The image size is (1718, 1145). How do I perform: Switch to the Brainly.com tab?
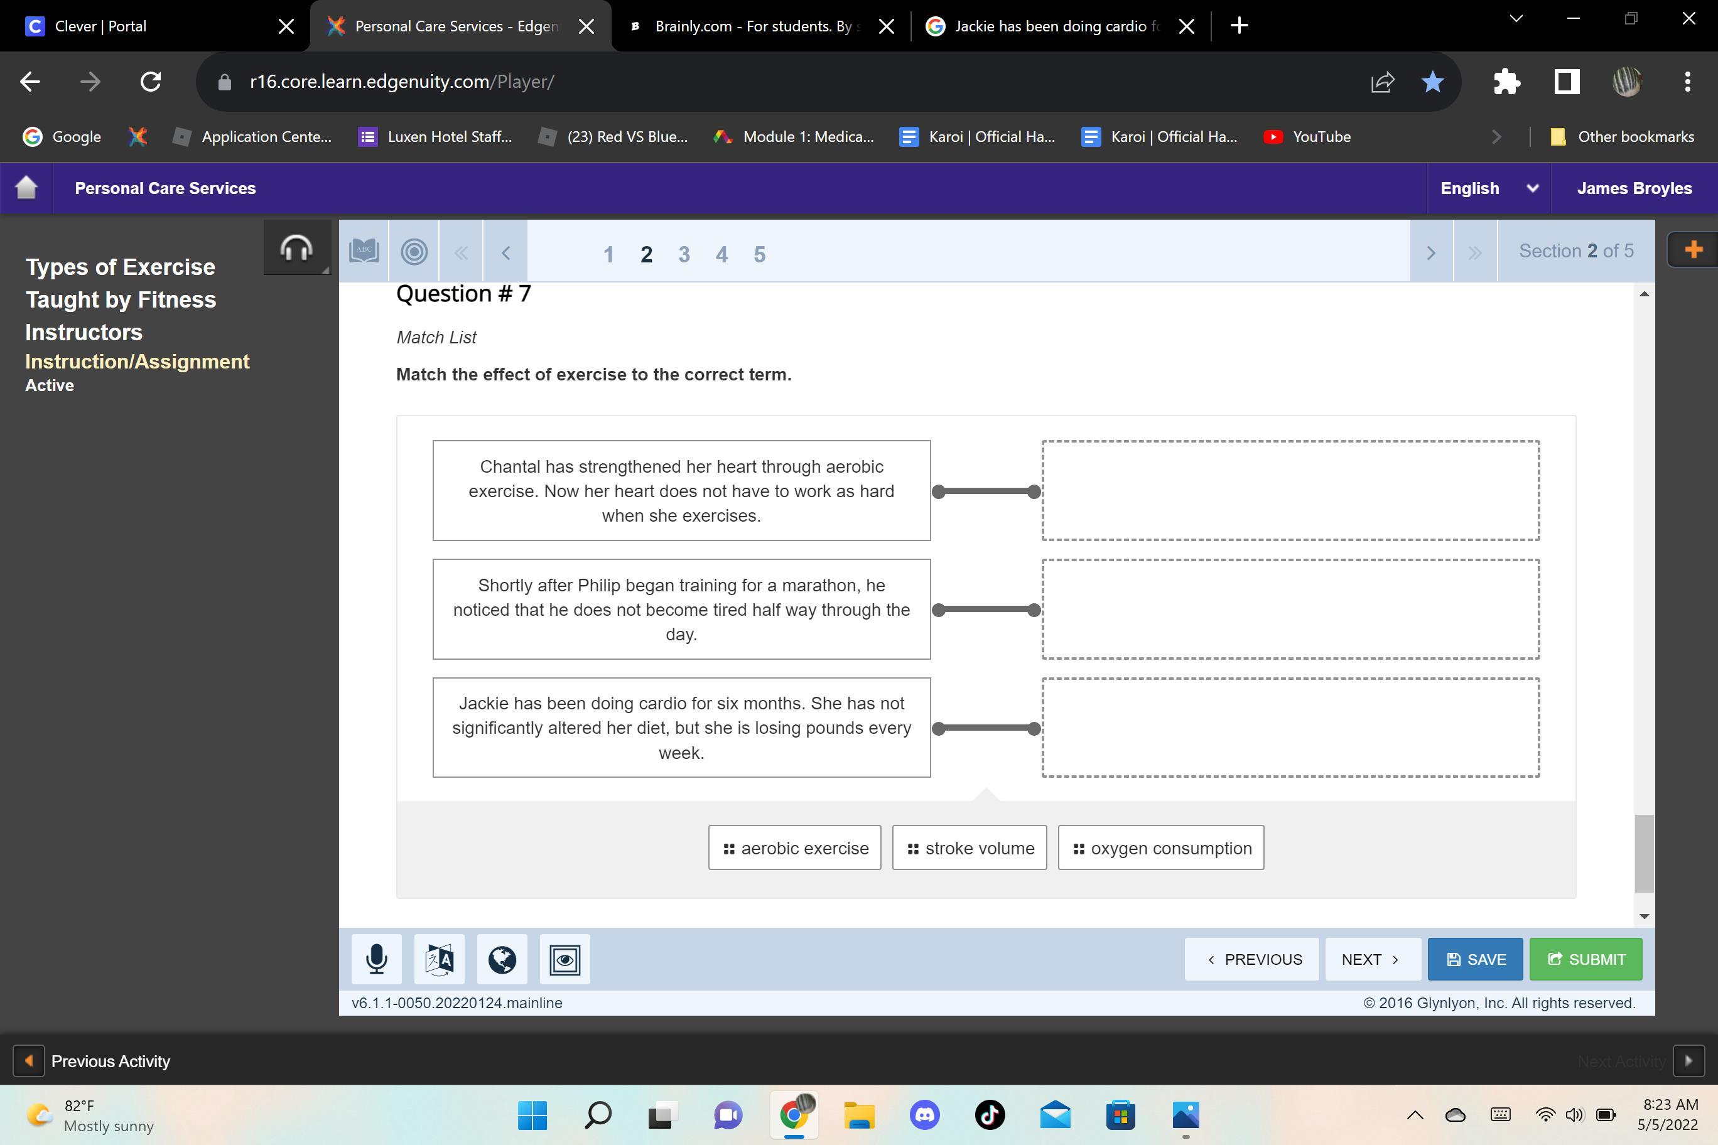pos(752,26)
